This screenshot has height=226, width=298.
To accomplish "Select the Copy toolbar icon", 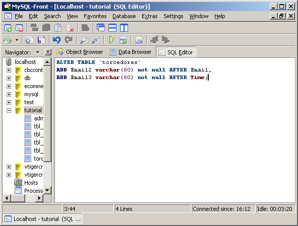I will [x=46, y=28].
